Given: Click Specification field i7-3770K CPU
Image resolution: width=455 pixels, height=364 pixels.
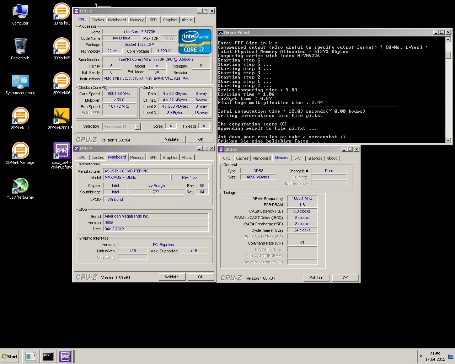Looking at the screenshot, I should (156, 60).
